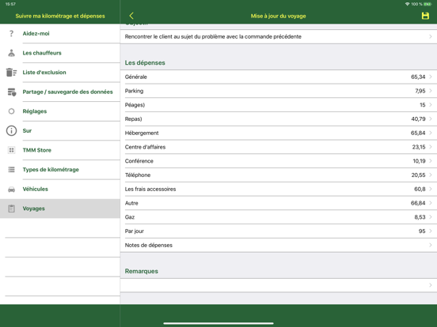
Task: Click the 66,84 Autre amount
Action: 418,203
